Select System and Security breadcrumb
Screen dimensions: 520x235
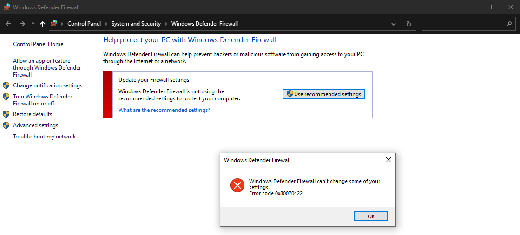tap(136, 24)
